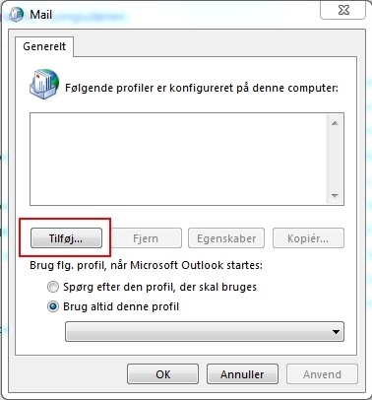Click the Mail icon in title bar
Image resolution: width=372 pixels, height=400 pixels.
[16, 15]
